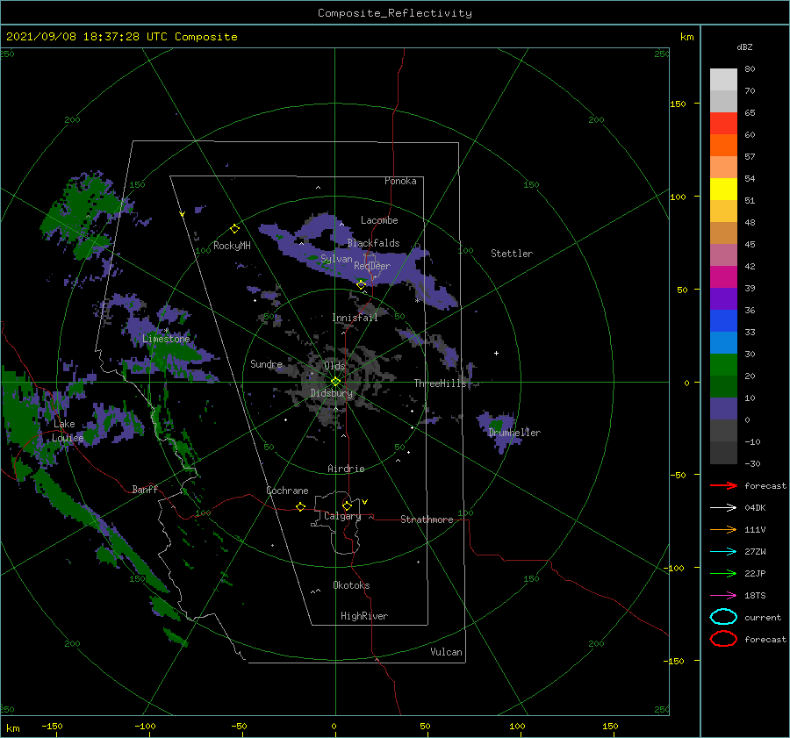
Task: Click the Okotoks town label
Action: coord(351,585)
